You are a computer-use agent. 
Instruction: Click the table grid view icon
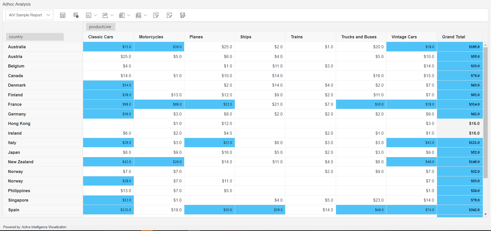pos(63,15)
